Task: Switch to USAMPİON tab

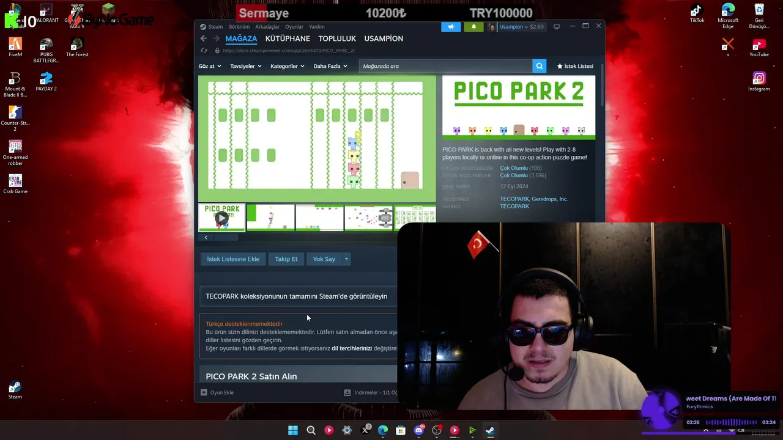Action: (x=384, y=38)
